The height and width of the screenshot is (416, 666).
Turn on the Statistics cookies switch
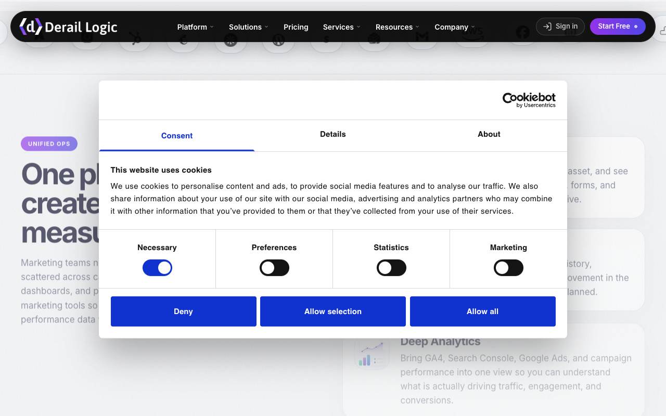tap(391, 268)
